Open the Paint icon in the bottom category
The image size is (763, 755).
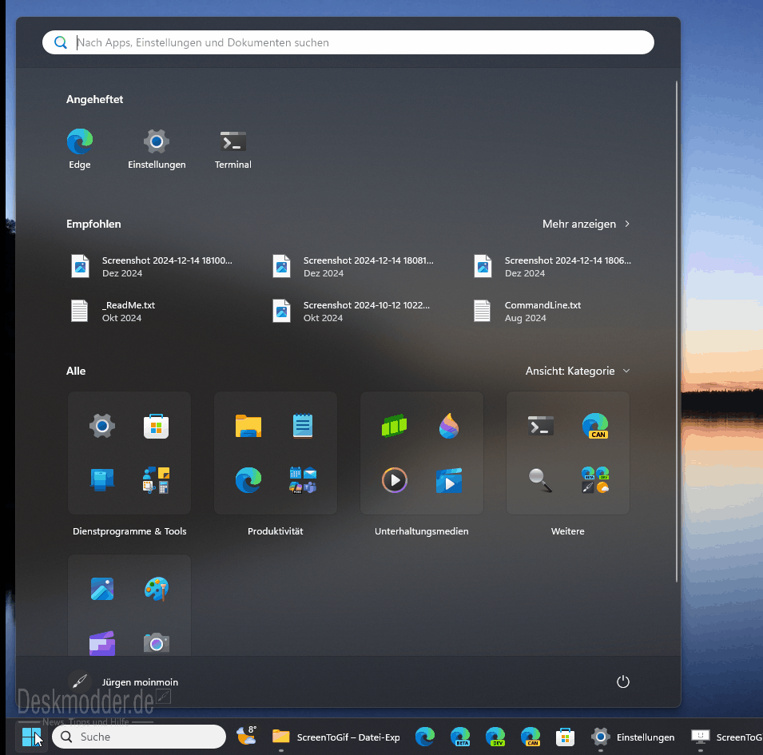click(x=157, y=590)
